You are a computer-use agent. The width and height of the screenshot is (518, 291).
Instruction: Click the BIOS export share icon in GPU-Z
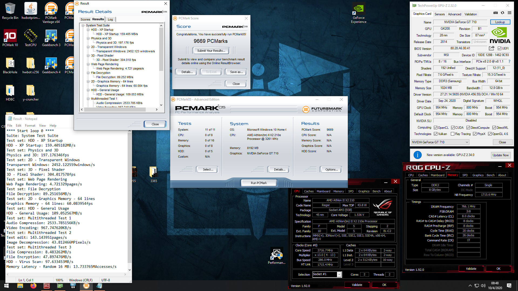[x=492, y=48]
